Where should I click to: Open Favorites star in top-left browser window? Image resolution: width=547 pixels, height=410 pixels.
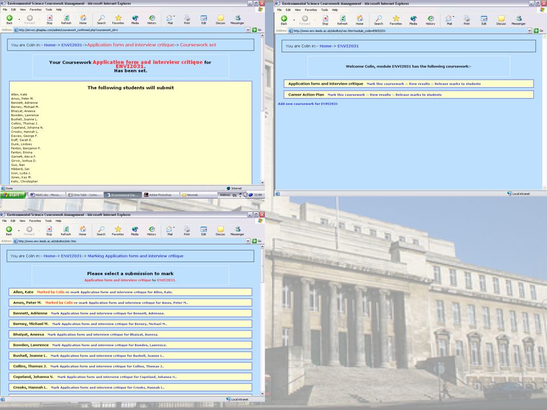click(x=119, y=19)
